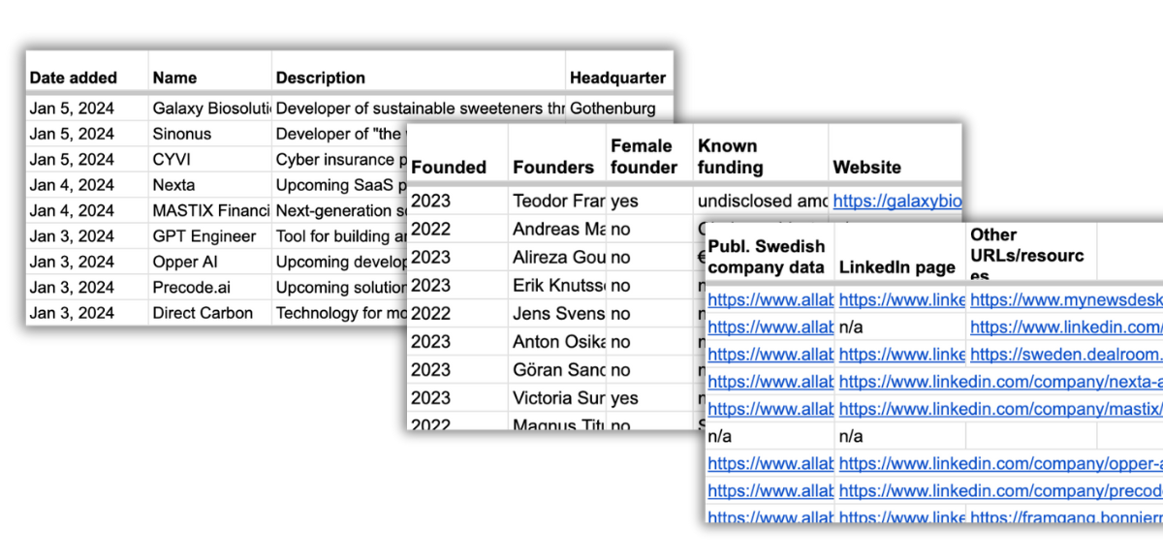Select the Tool for building description cell
Image resolution: width=1163 pixels, height=560 pixels.
point(340,235)
